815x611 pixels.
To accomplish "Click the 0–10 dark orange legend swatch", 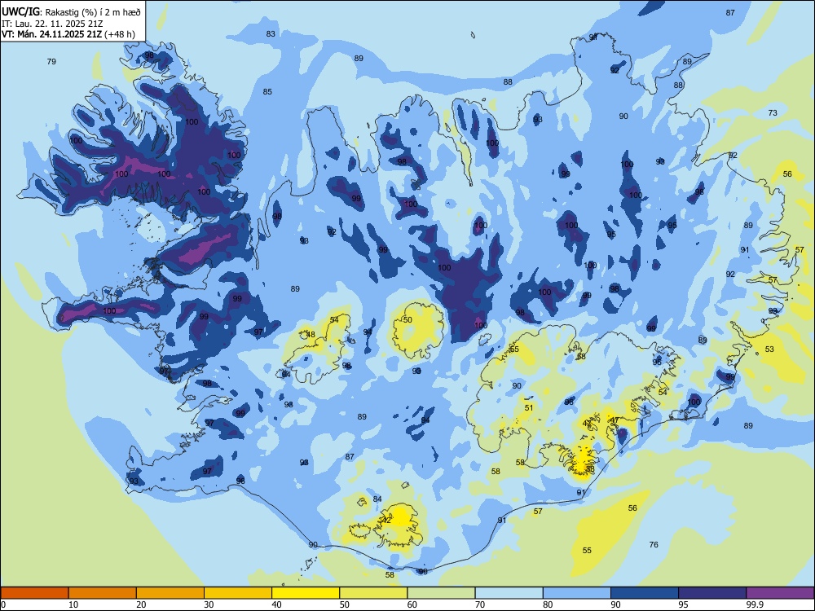I will click(34, 593).
